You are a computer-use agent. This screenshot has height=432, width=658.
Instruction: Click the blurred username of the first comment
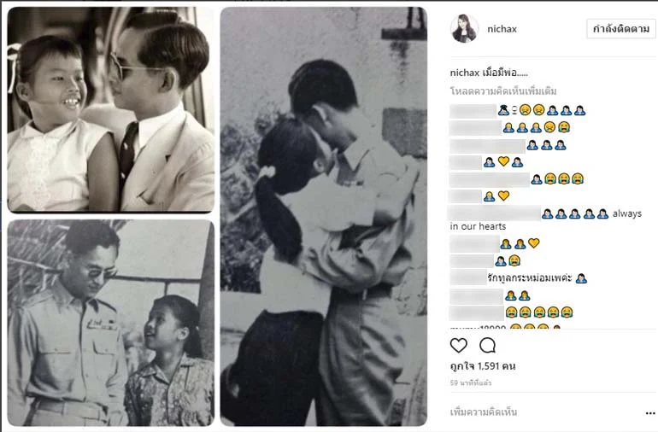pos(473,111)
